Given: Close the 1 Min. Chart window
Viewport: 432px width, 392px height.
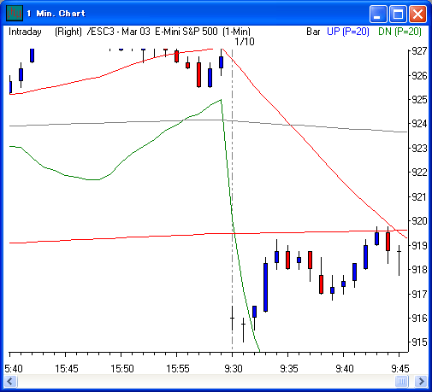Looking at the screenshot, I should pyautogui.click(x=417, y=14).
